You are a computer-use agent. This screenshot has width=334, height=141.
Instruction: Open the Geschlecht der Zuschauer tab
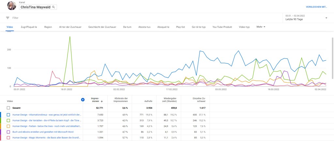pos(102,27)
